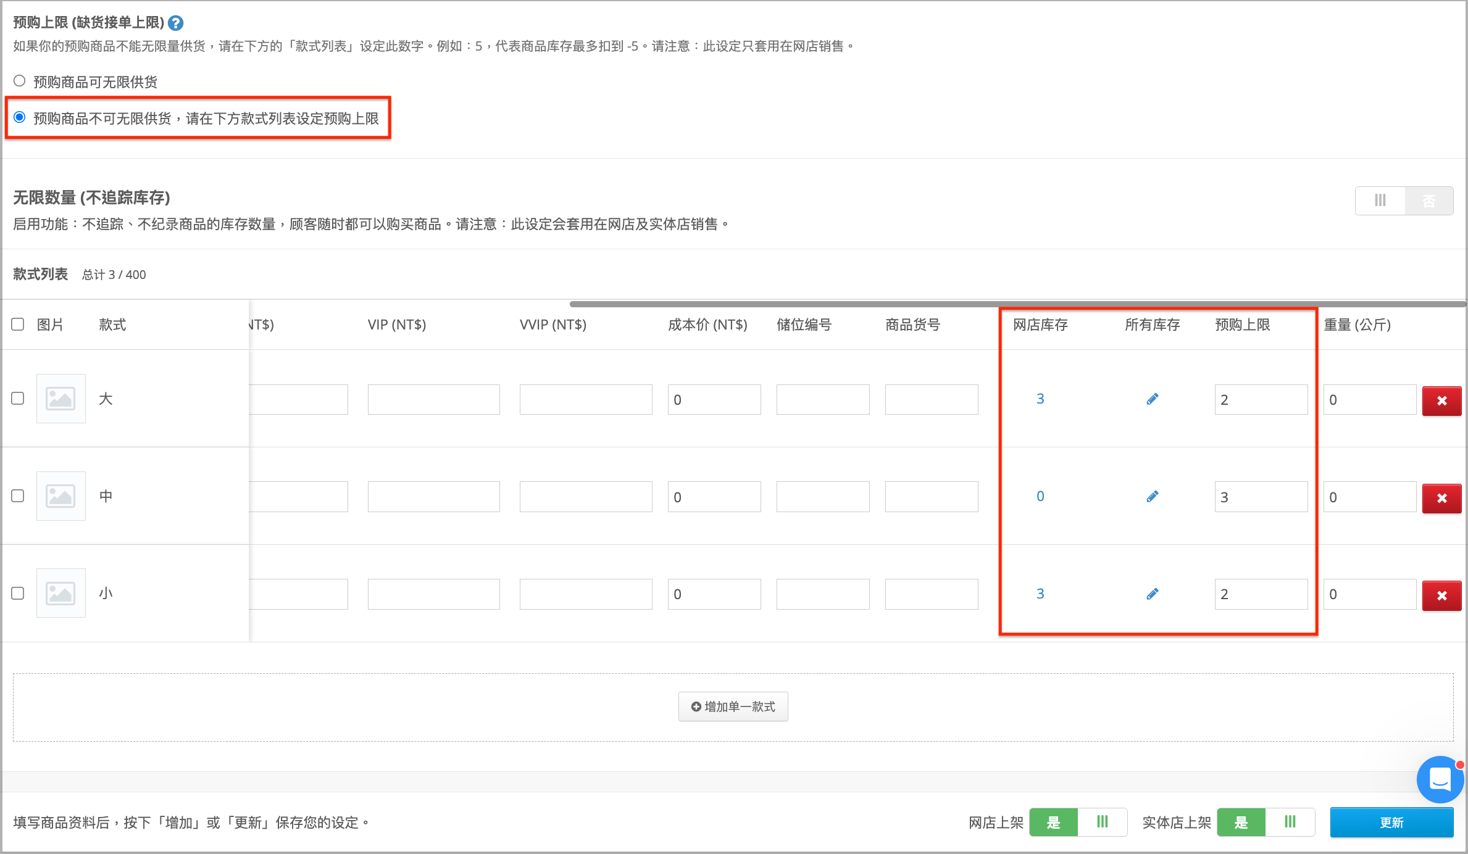Open the pre-order limit help icon
The image size is (1468, 854).
(x=176, y=23)
